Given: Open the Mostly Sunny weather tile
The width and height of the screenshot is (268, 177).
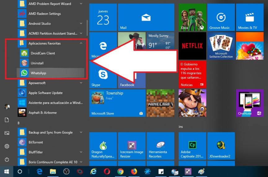Looking at the screenshot, I should (x=160, y=41).
